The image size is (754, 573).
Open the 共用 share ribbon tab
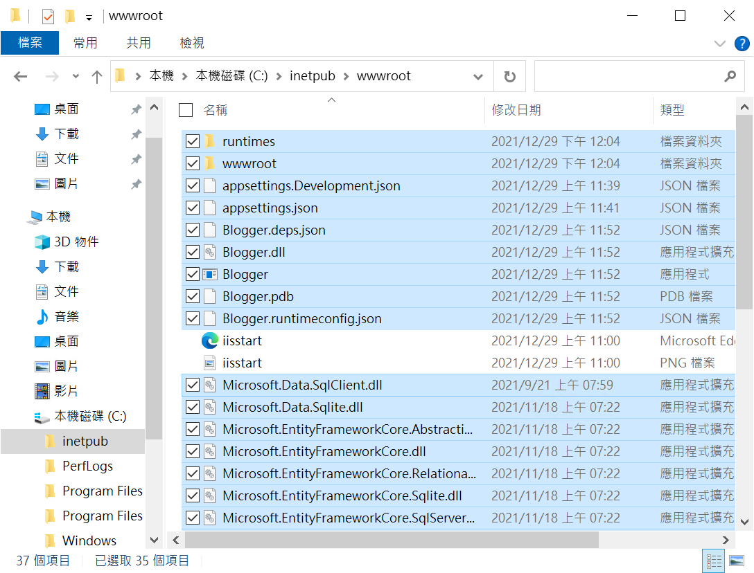point(139,43)
